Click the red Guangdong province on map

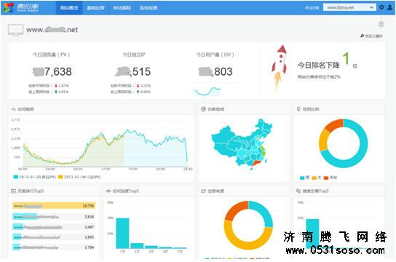pyautogui.click(x=256, y=163)
